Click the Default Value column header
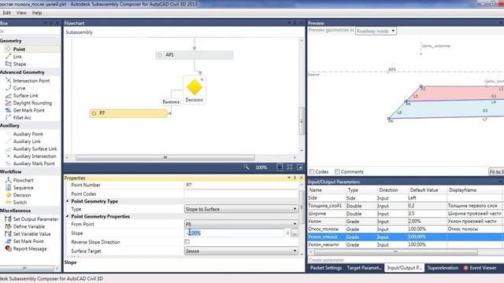 coord(424,190)
